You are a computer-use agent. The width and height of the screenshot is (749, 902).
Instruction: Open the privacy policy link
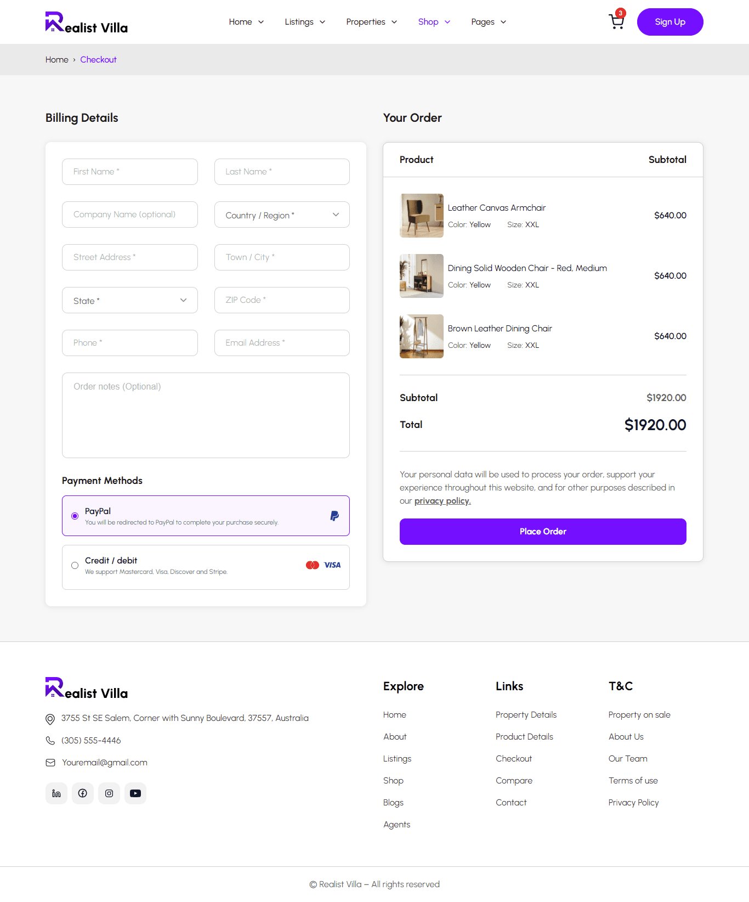(x=442, y=501)
